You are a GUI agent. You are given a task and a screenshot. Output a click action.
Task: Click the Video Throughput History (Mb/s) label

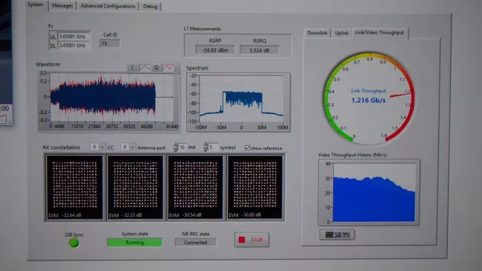pos(352,155)
